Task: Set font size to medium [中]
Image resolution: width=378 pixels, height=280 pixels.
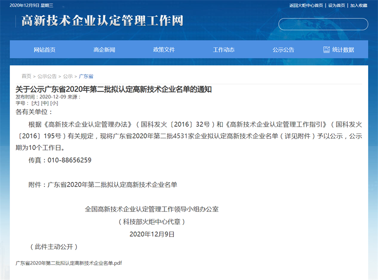Action: pos(45,103)
